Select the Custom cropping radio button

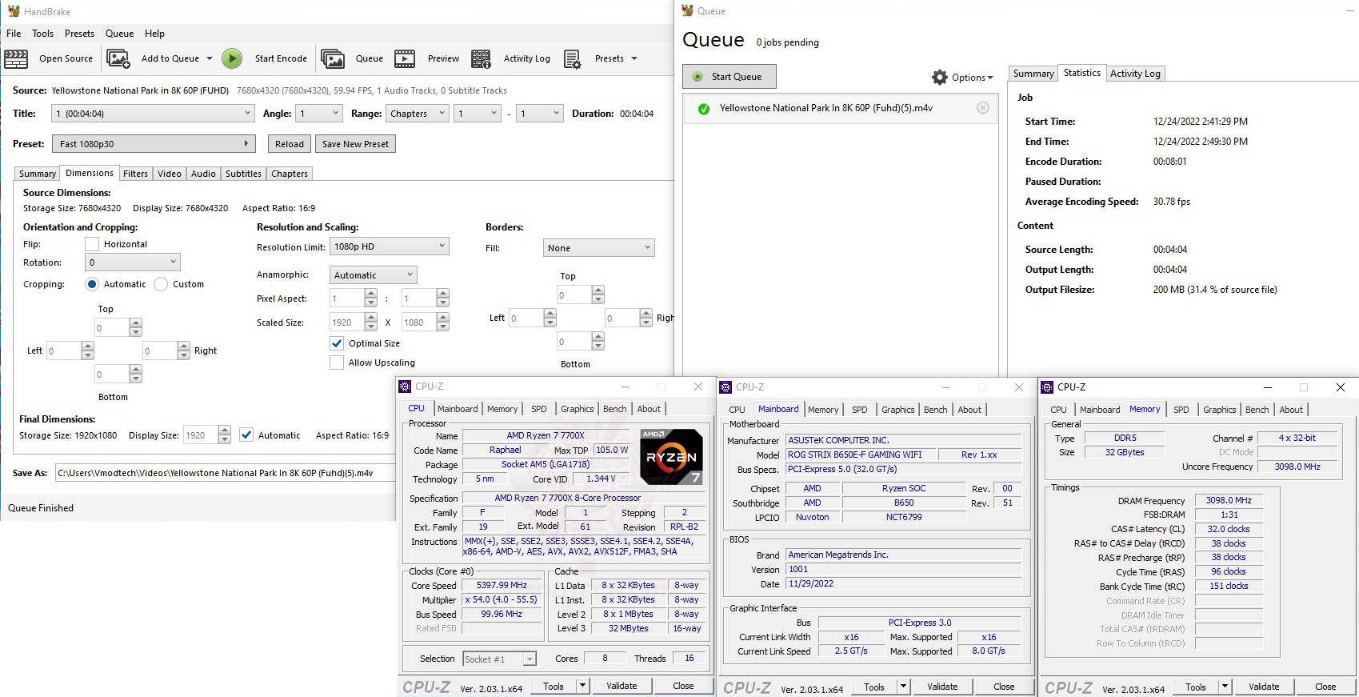pyautogui.click(x=161, y=284)
